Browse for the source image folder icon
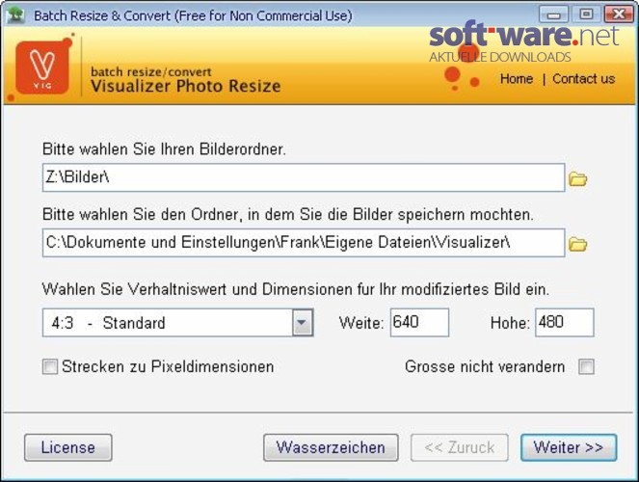 click(x=577, y=179)
